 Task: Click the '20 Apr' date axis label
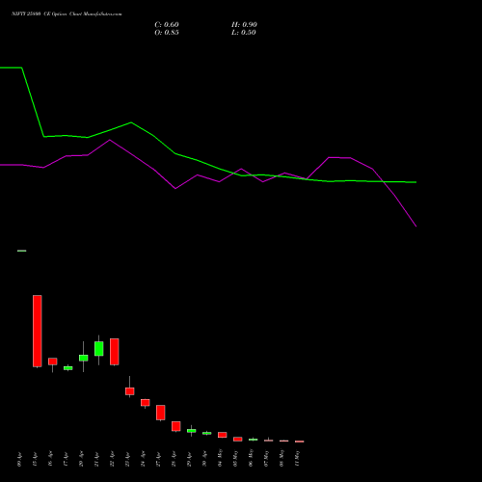pyautogui.click(x=81, y=459)
